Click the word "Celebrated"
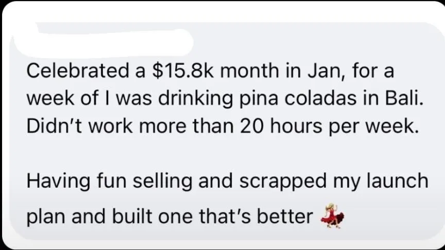This screenshot has height=250, width=445. click(x=78, y=70)
